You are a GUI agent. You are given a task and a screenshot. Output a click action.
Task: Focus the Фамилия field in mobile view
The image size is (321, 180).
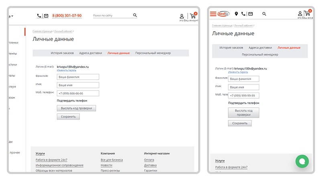click(x=244, y=79)
